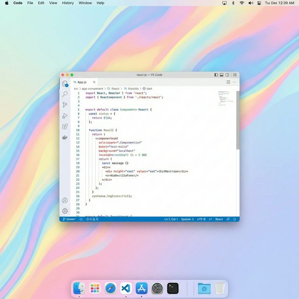Screen dimensions: 299x299
Task: Click UTF-8 encoding in status bar
Action: tap(201, 219)
